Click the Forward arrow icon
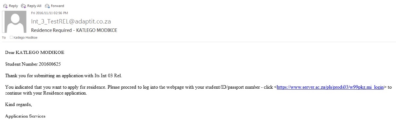The height and width of the screenshot is (120, 396). pos(47,6)
